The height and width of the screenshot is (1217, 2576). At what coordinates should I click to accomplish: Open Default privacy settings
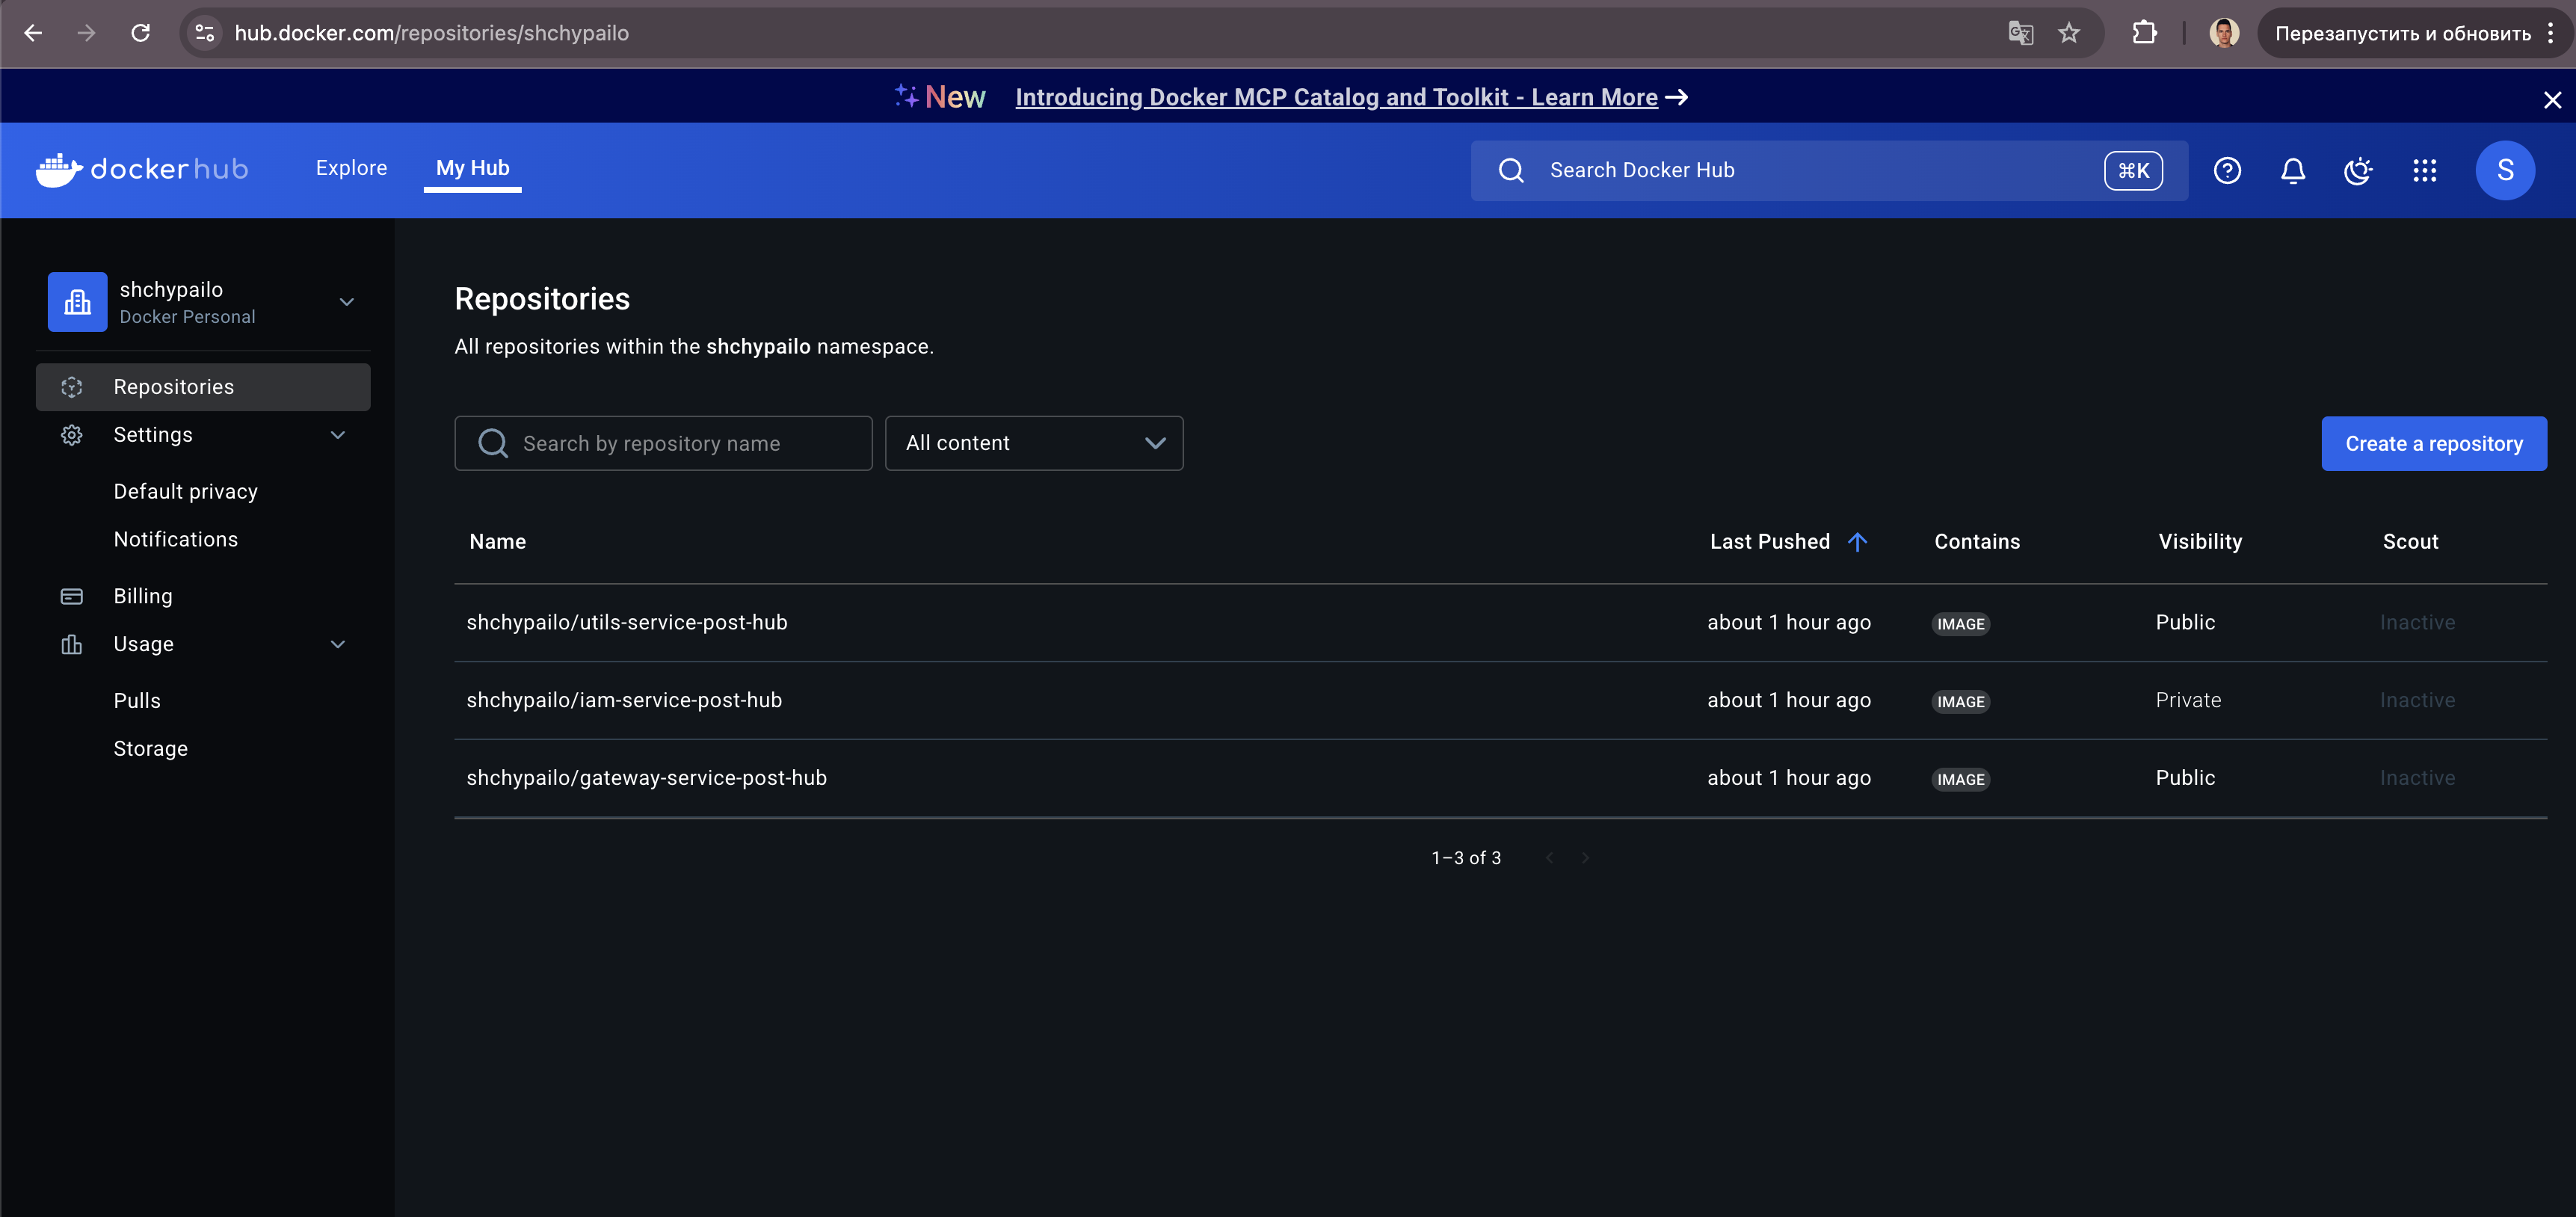click(186, 491)
